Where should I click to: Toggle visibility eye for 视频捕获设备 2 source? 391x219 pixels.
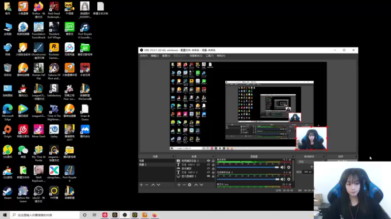(x=209, y=161)
